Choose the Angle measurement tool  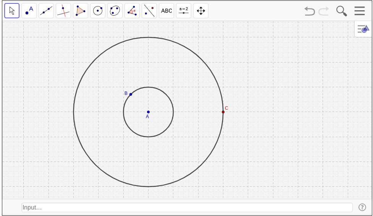coord(132,11)
